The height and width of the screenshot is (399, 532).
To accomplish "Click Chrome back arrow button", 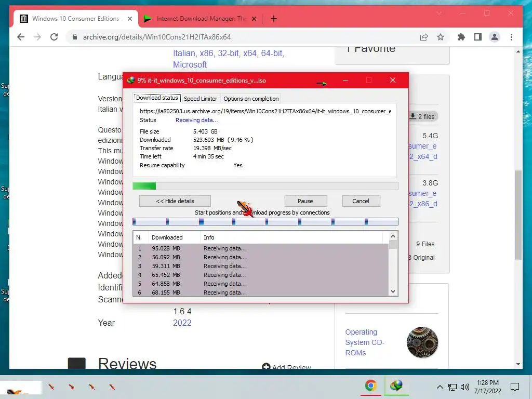I will point(21,37).
